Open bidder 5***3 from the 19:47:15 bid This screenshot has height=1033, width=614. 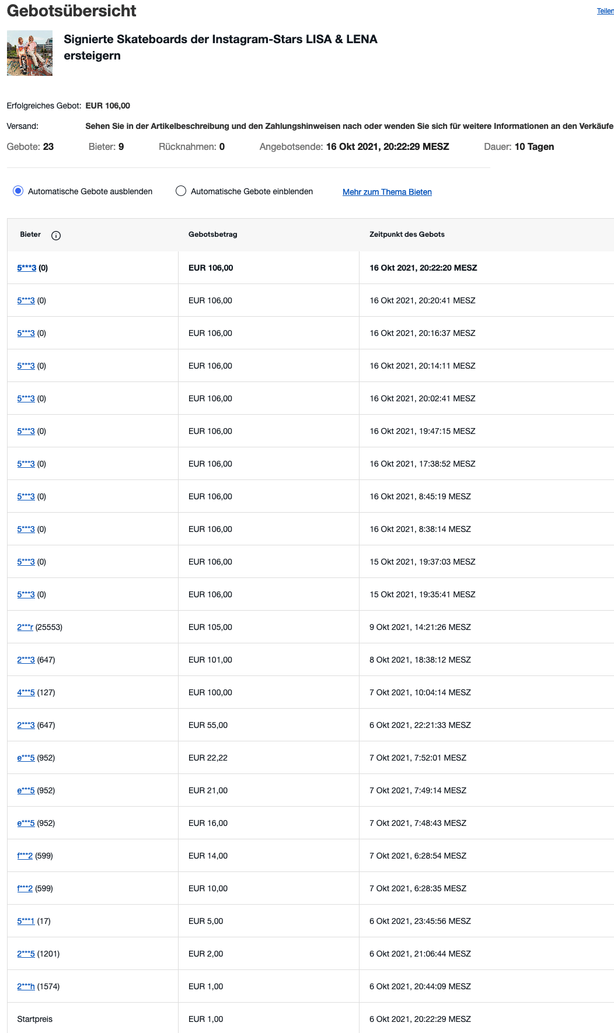pyautogui.click(x=26, y=431)
